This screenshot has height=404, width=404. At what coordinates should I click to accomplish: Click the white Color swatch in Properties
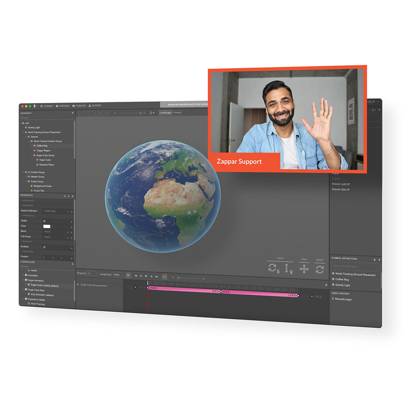point(47,226)
